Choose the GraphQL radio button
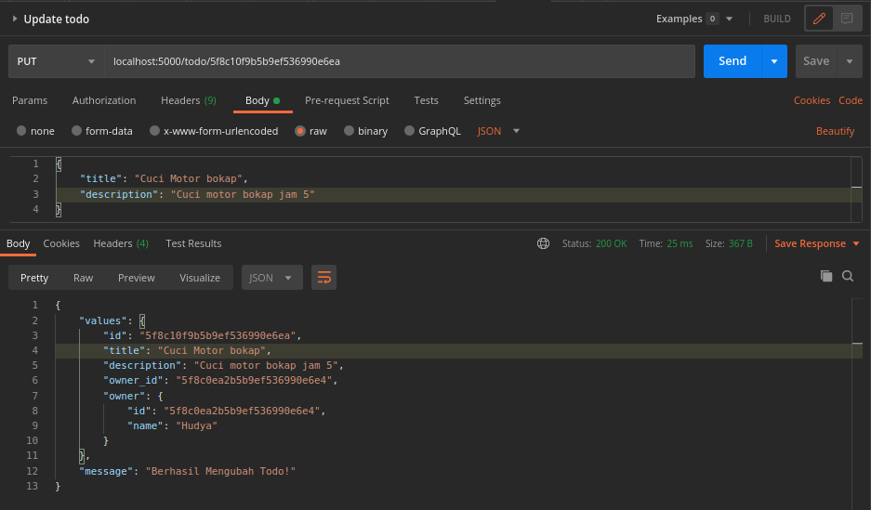871x510 pixels. click(x=409, y=131)
